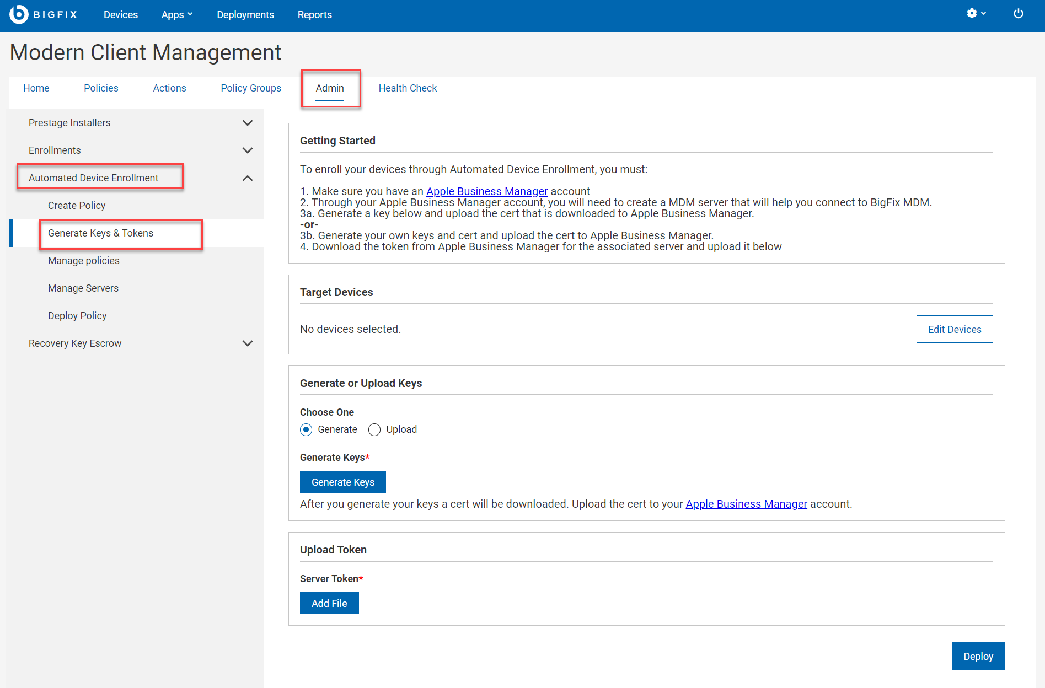Open the settings gear menu
Screen dimensions: 1045x688
(x=976, y=14)
